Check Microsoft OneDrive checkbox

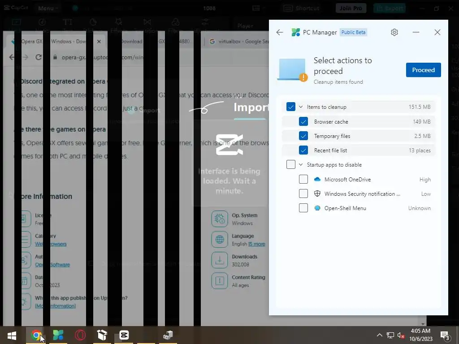(x=303, y=179)
